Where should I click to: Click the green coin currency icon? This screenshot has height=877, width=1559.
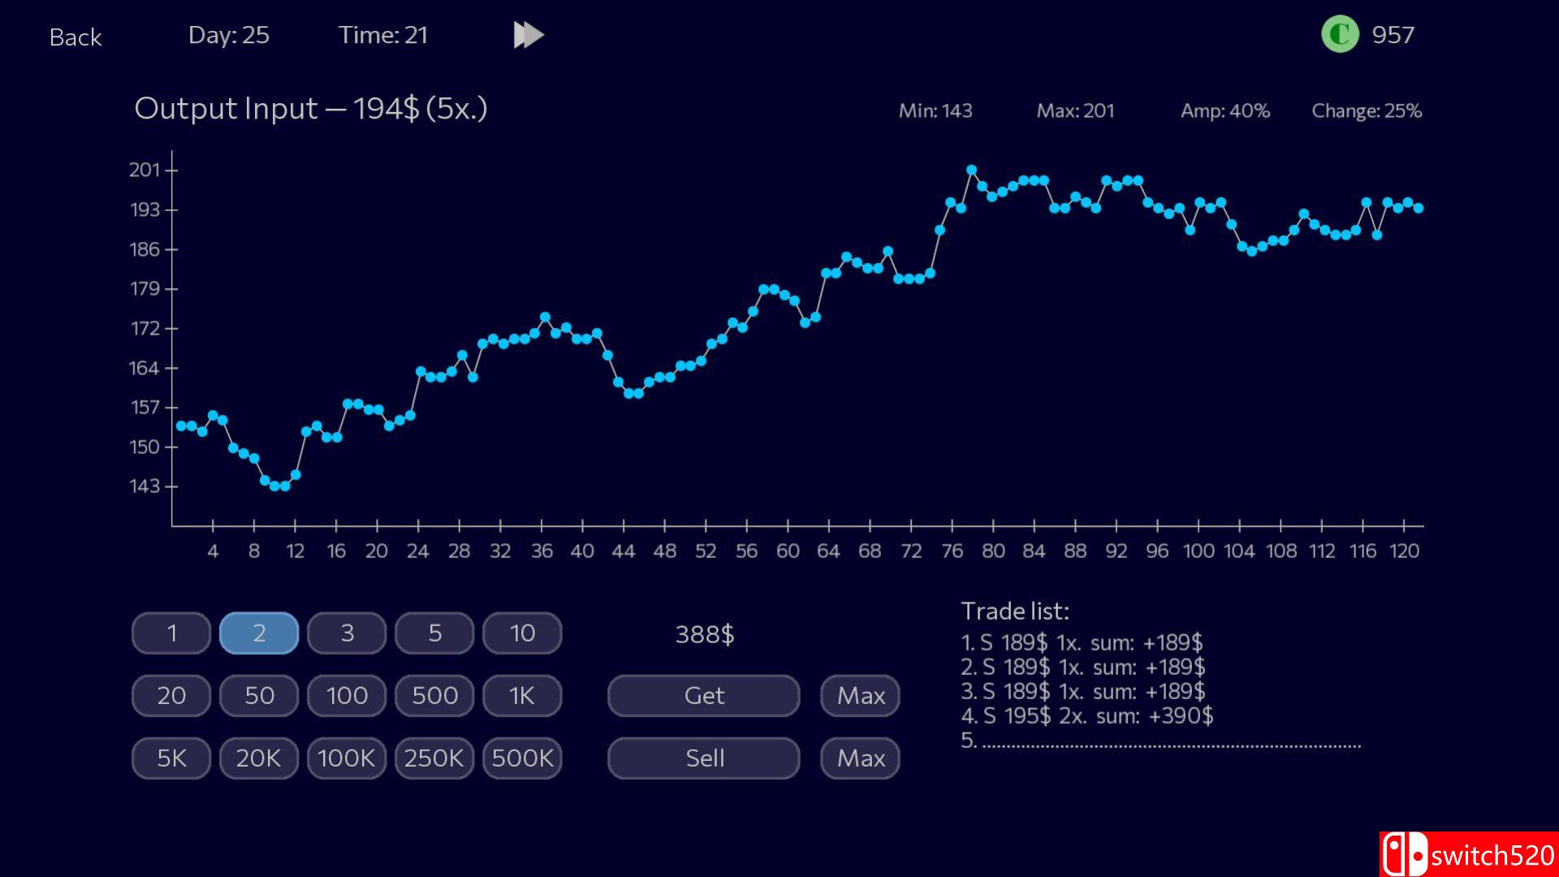pos(1339,34)
